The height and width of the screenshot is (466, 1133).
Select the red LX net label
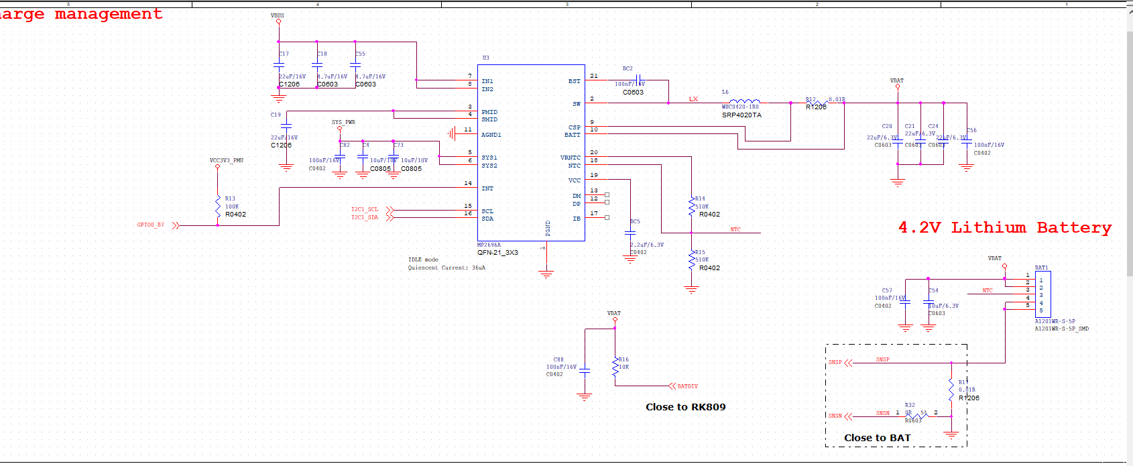point(693,99)
